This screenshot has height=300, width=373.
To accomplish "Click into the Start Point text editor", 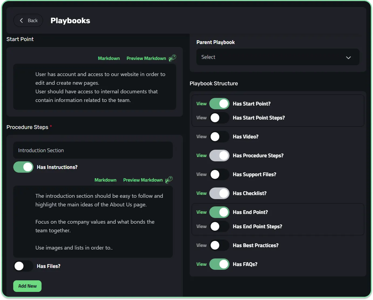I will pos(95,87).
